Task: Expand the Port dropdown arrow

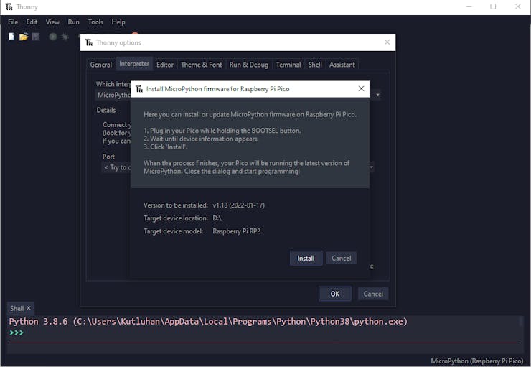Action: click(x=372, y=167)
